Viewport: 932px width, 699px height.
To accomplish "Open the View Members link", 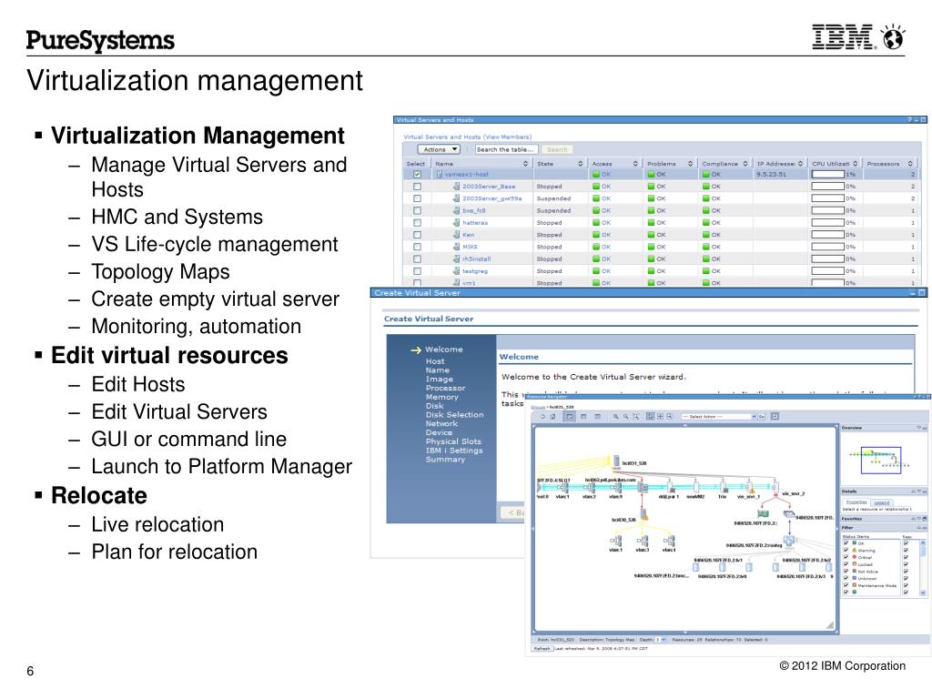I will pyautogui.click(x=507, y=137).
